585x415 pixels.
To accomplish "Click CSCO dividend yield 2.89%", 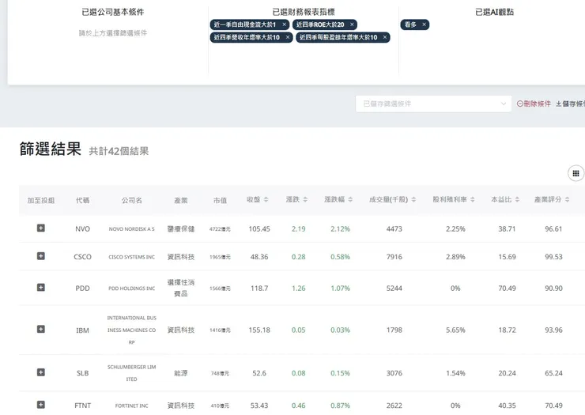I will click(x=455, y=257).
